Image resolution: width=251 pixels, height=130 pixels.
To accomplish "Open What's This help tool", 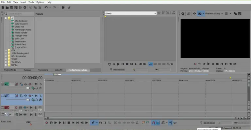I will tap(69, 8).
